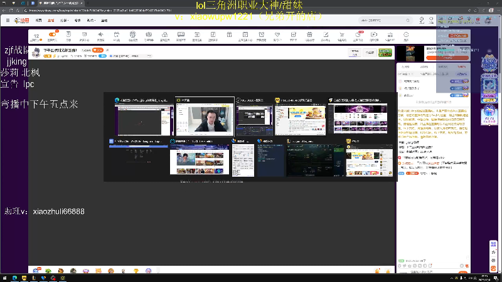Image resolution: width=502 pixels, height=282 pixels.
Task: Select the Bilibili window in the task switcher
Action: click(x=200, y=158)
